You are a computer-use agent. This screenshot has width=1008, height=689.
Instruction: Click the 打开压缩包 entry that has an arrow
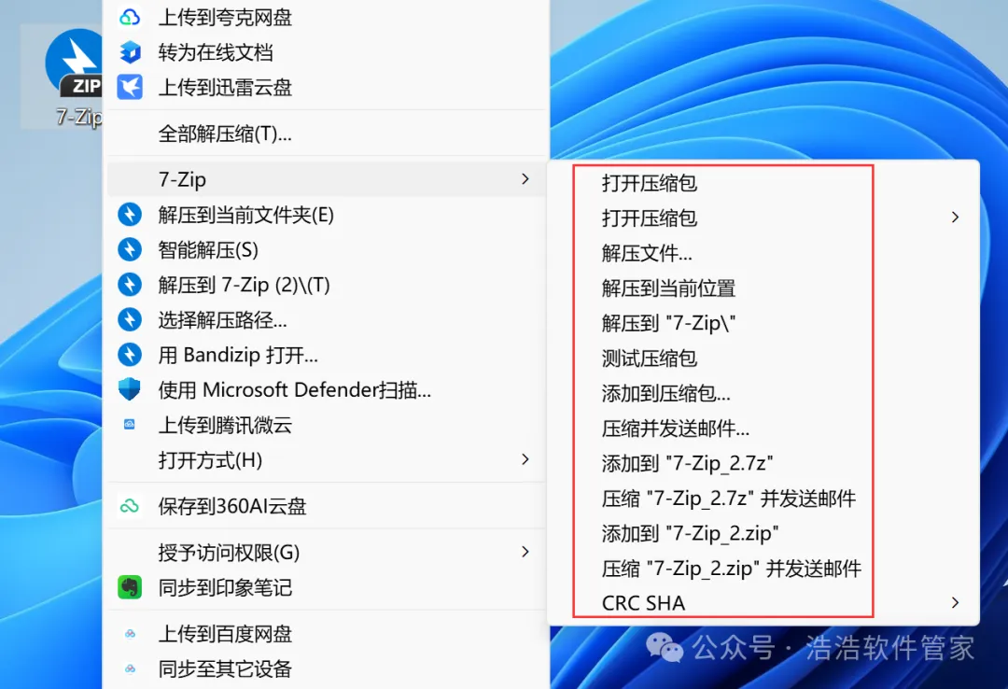(x=763, y=218)
